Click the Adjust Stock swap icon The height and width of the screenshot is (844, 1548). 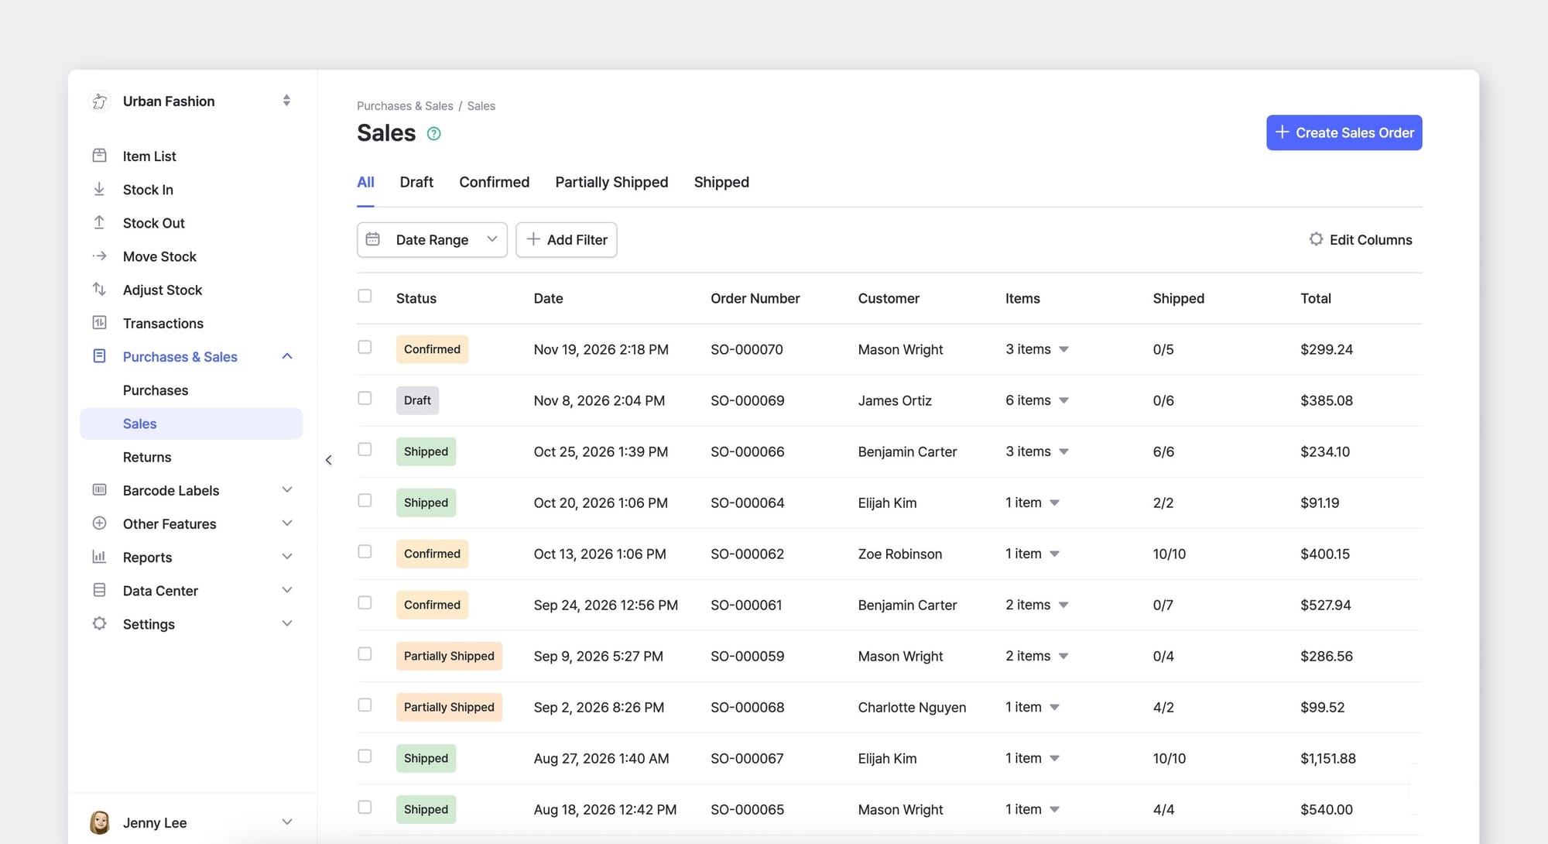[99, 289]
